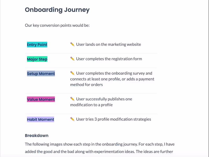
Task: Select the pink Value Moment label
Action: (x=41, y=99)
